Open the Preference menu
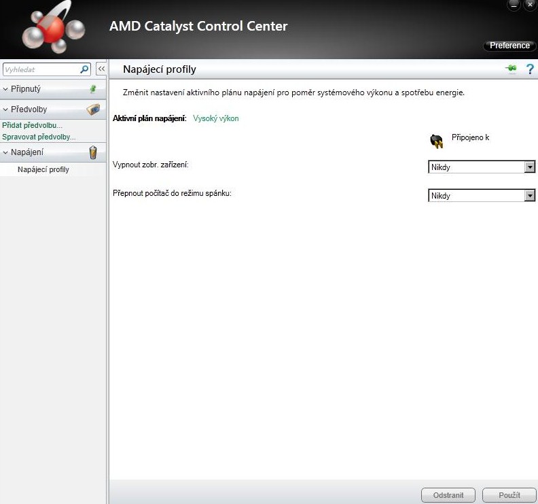This screenshot has width=538, height=504. coord(509,46)
